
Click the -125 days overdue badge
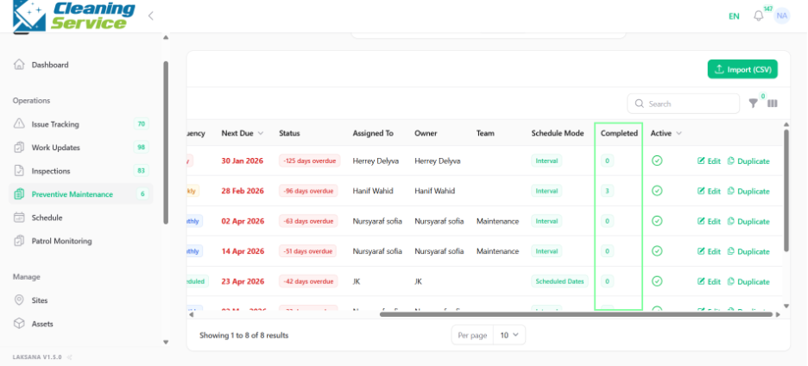click(x=309, y=161)
